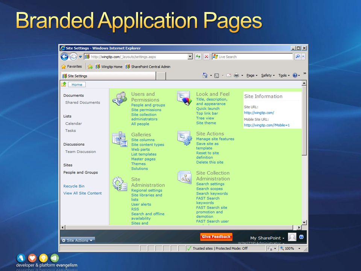Image resolution: width=361 pixels, height=271 pixels.
Task: Open the Calendar list
Action: point(73,123)
